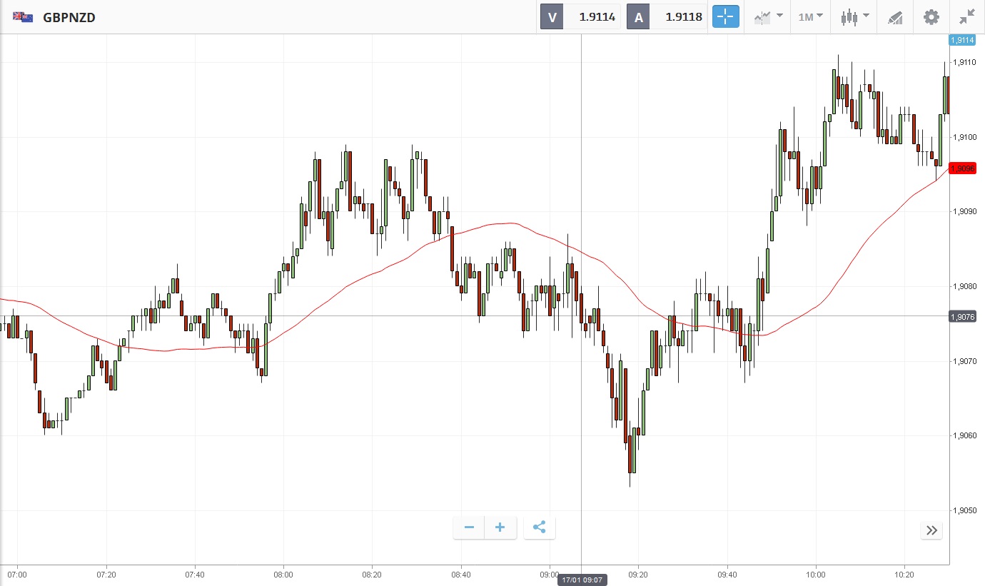Click the GBPNZD flag icon

(23, 17)
